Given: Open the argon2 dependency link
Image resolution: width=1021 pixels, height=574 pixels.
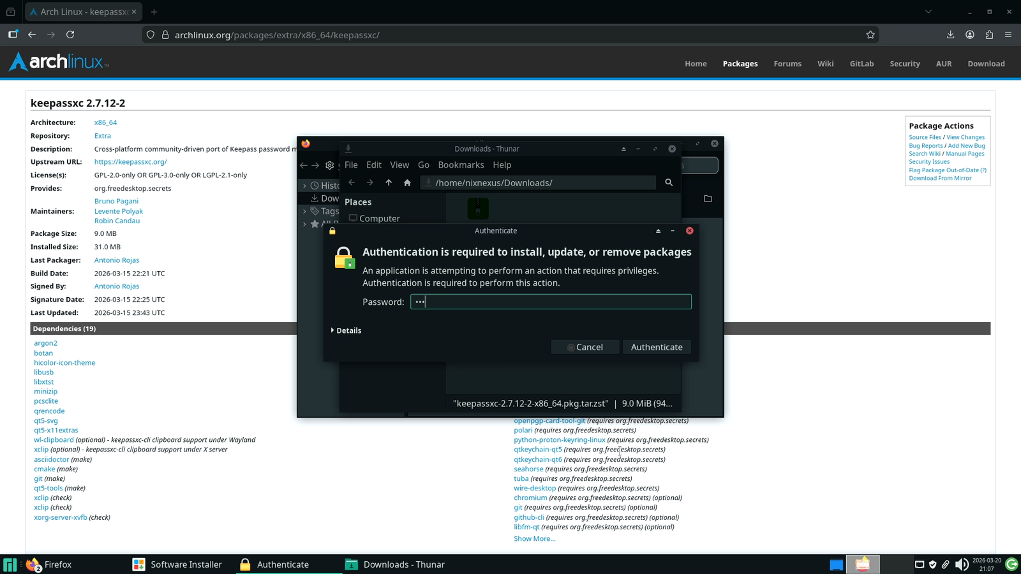Looking at the screenshot, I should tap(45, 343).
